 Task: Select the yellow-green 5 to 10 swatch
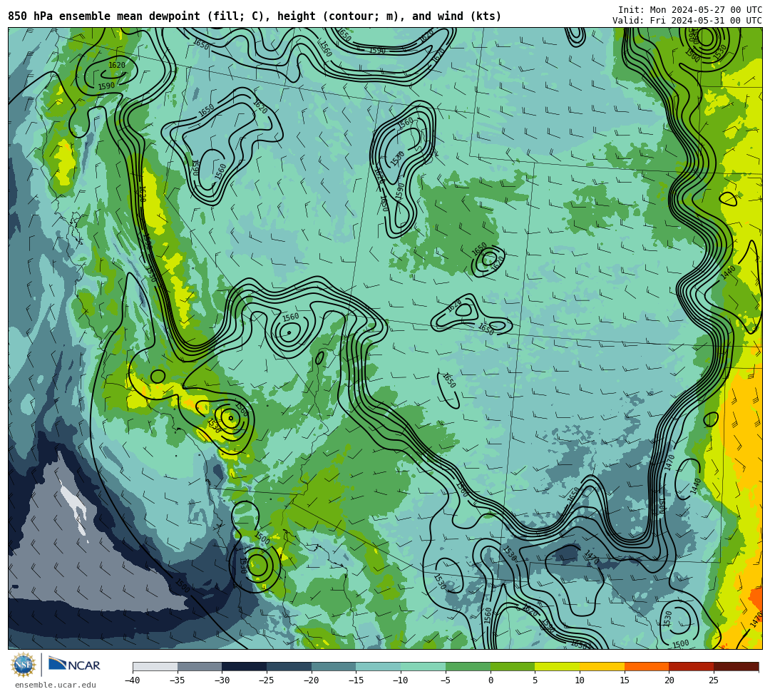[558, 666]
